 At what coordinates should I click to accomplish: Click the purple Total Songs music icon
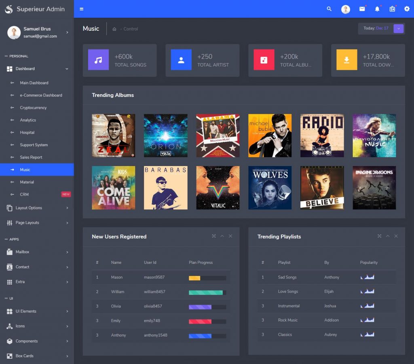[98, 60]
